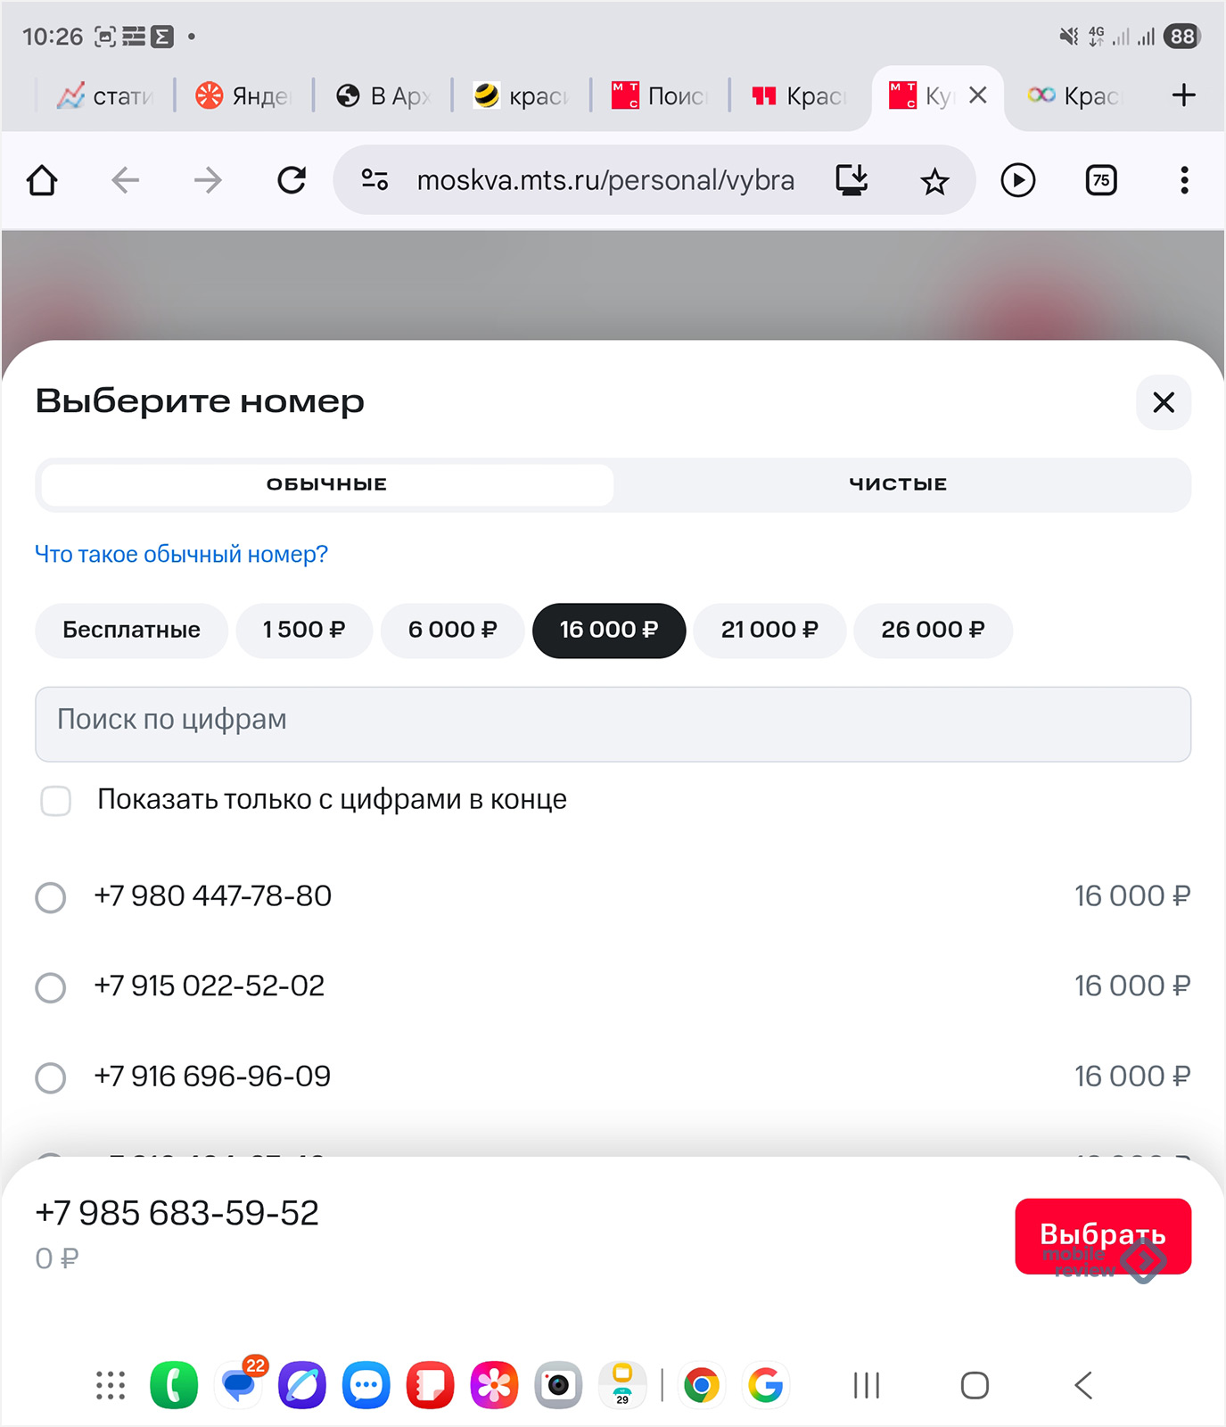
Task: Close the Выберите номер dialog
Action: pos(1163,402)
